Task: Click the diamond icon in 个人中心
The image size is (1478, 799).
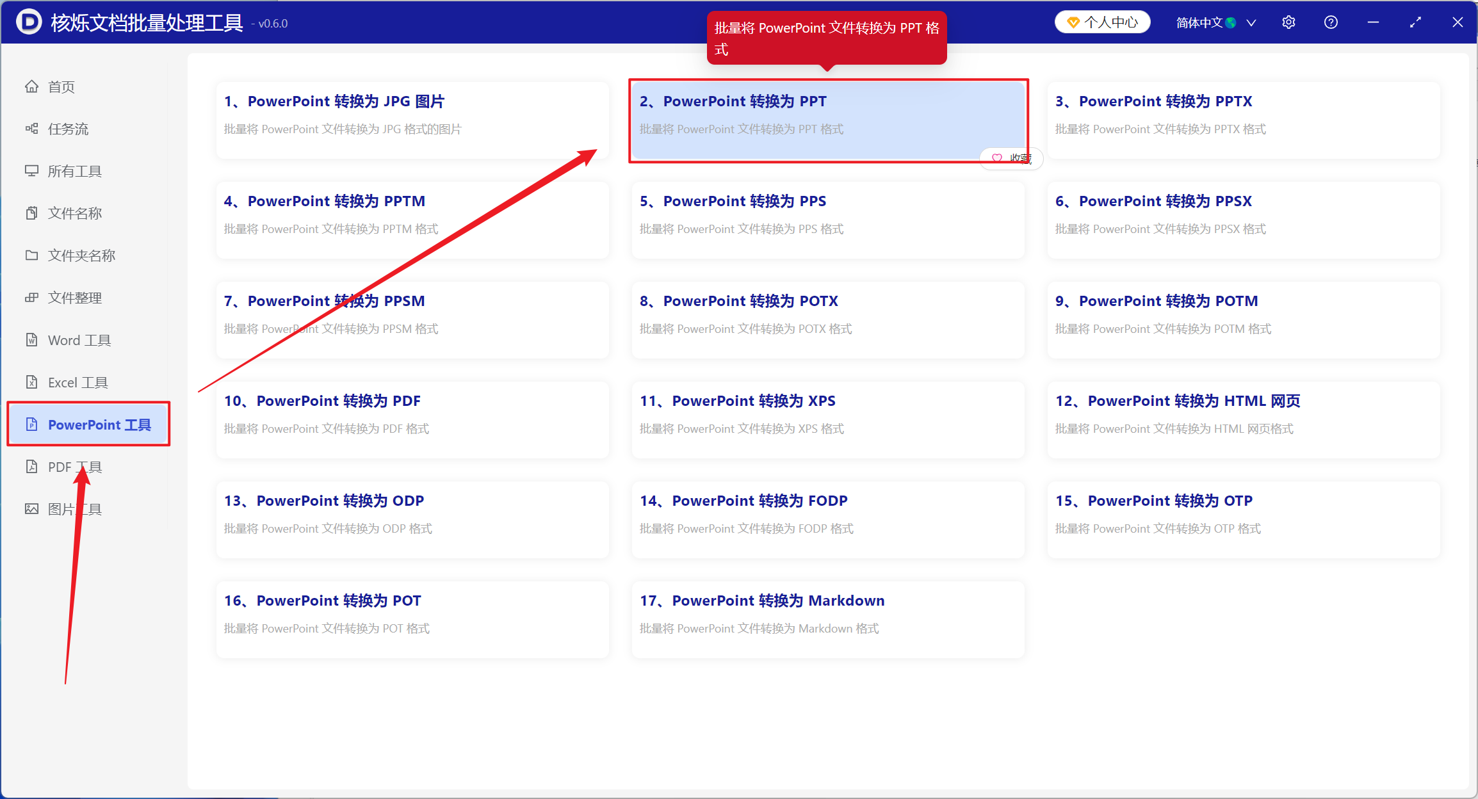Action: coord(1073,22)
